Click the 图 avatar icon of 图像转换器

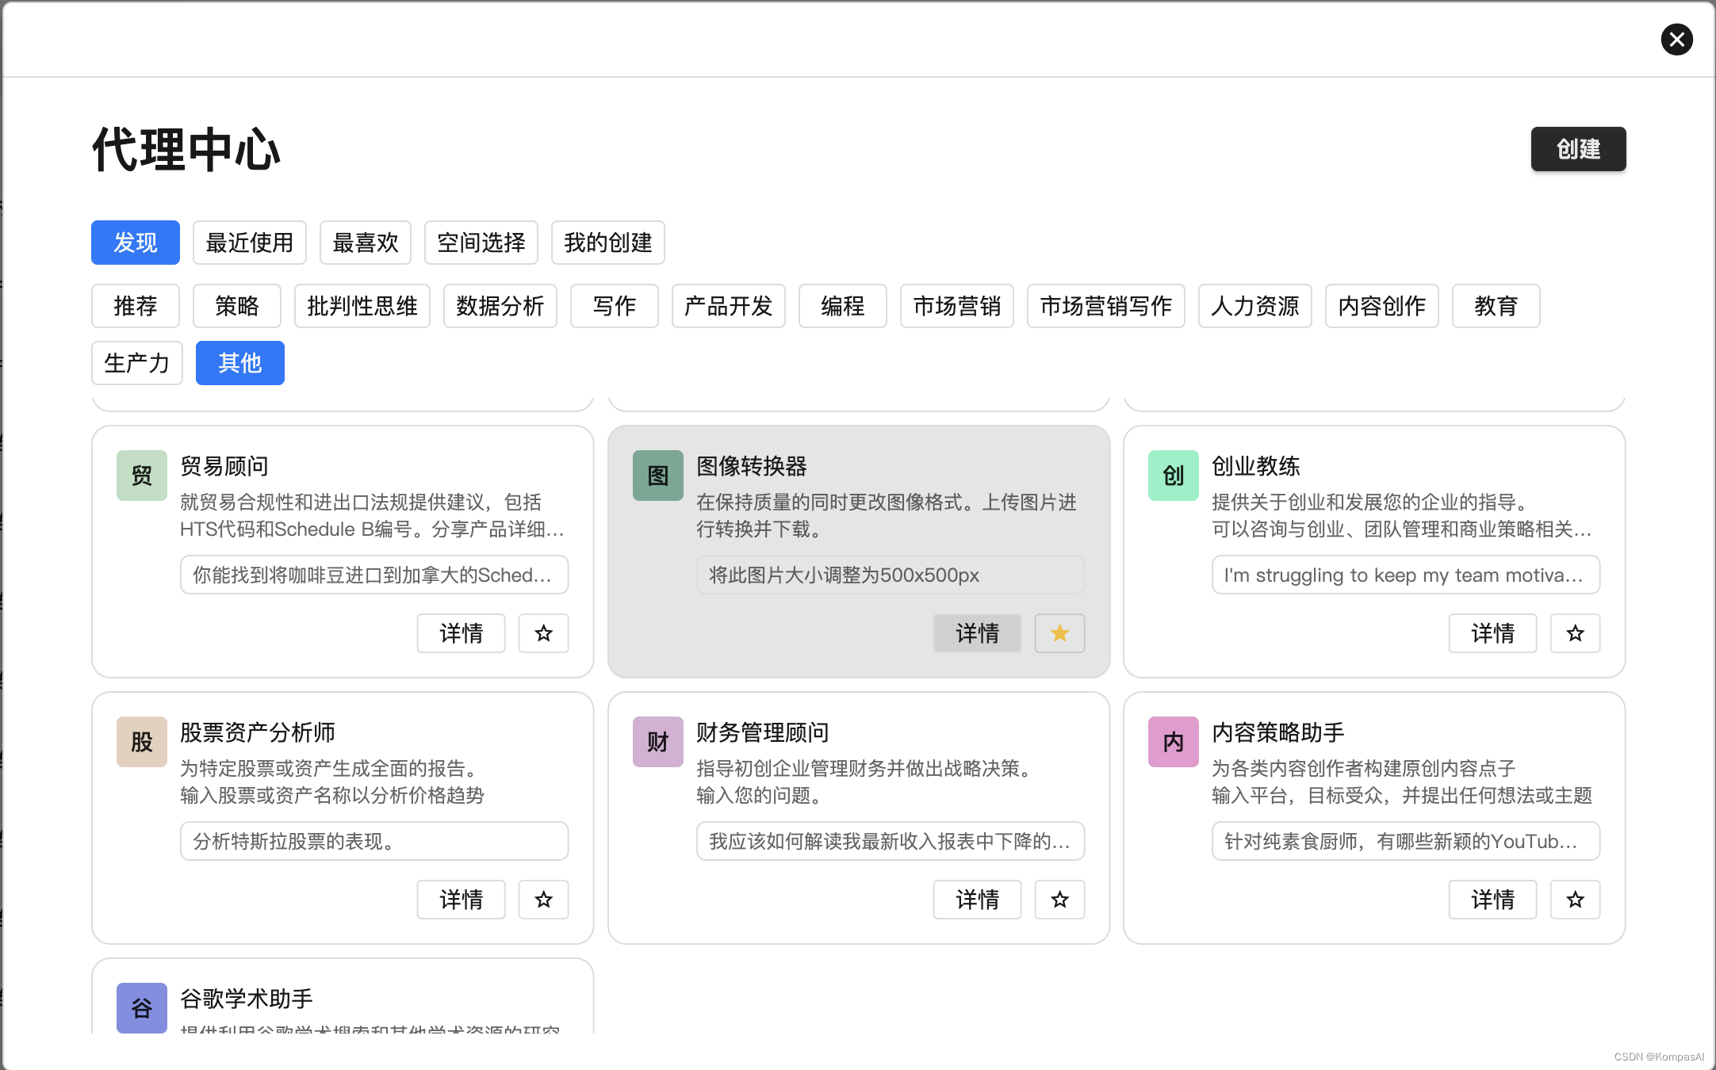coord(657,476)
